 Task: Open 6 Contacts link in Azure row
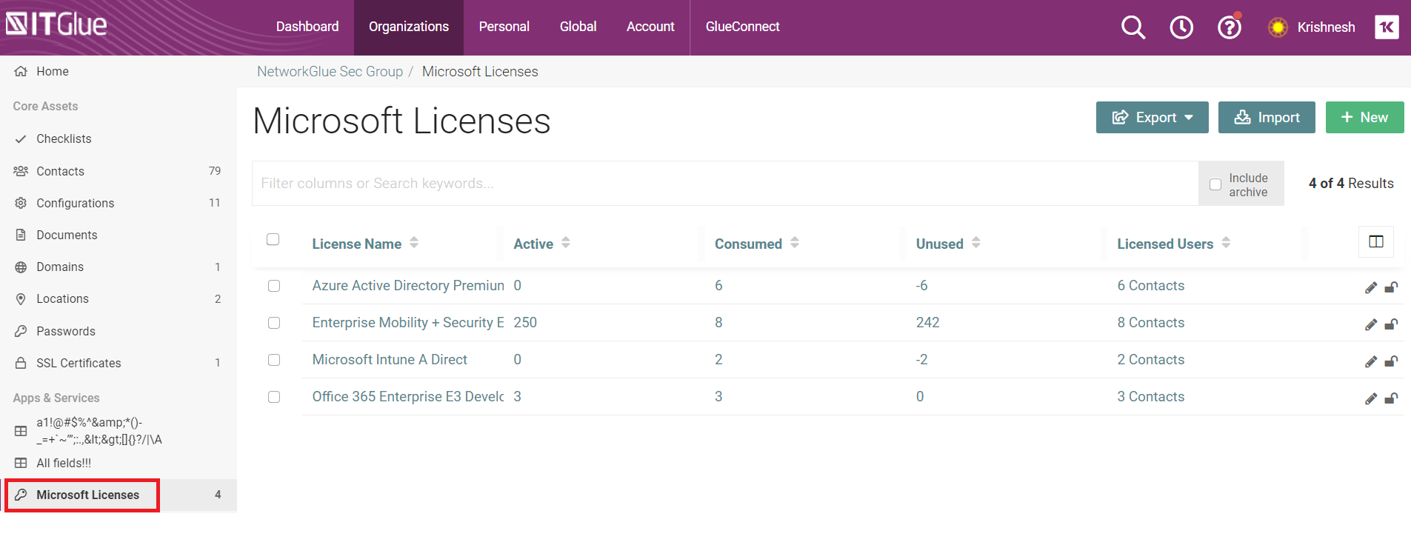pos(1151,286)
